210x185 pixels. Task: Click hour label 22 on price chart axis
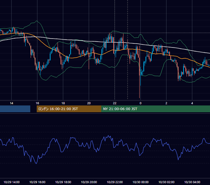click(115, 103)
